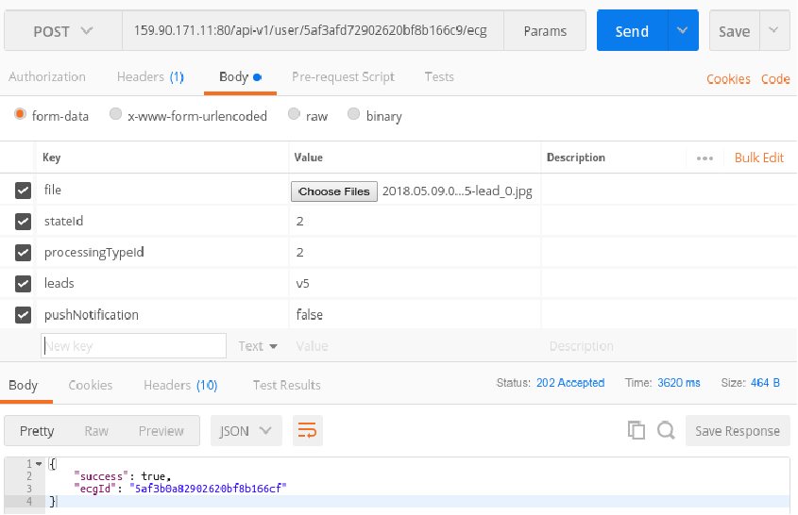
Task: Click the new row Description field
Action: click(581, 346)
